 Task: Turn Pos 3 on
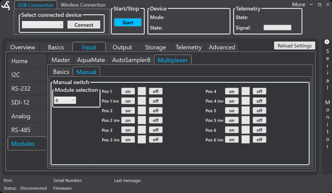tap(128, 130)
